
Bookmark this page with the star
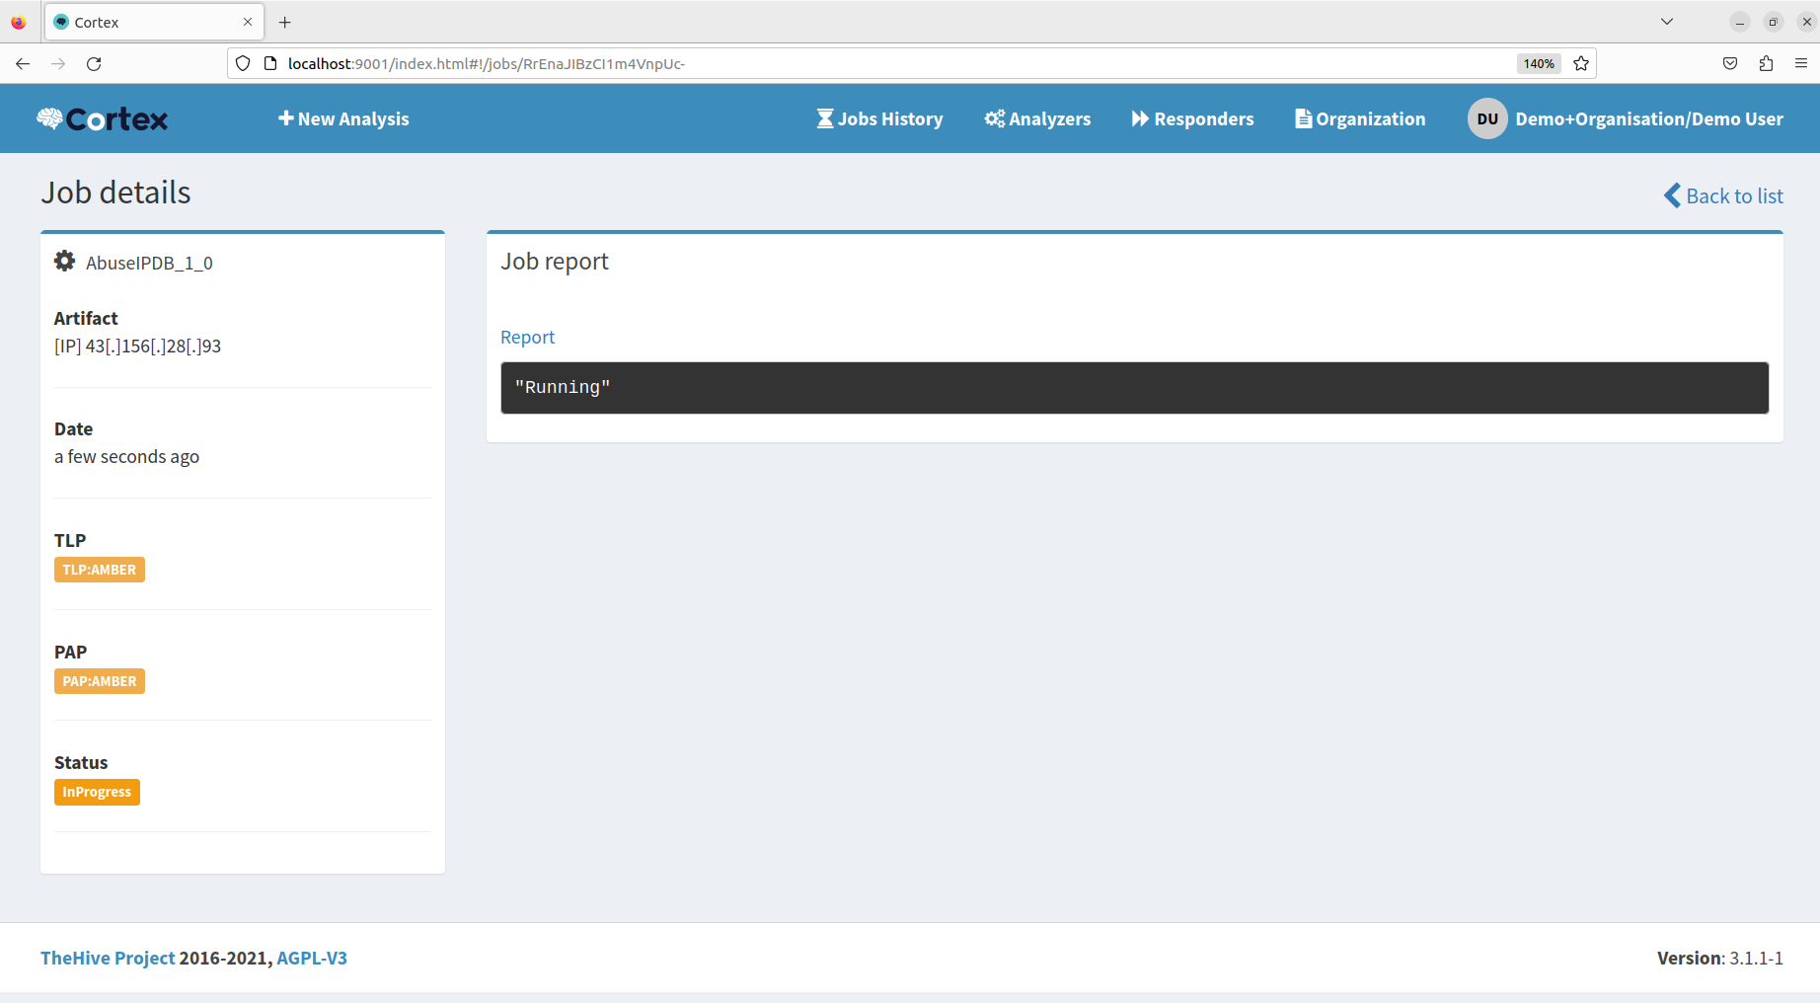point(1581,63)
